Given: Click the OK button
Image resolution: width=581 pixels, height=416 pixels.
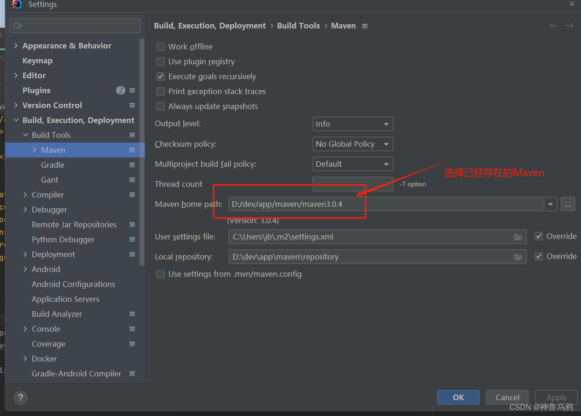Looking at the screenshot, I should [x=458, y=397].
